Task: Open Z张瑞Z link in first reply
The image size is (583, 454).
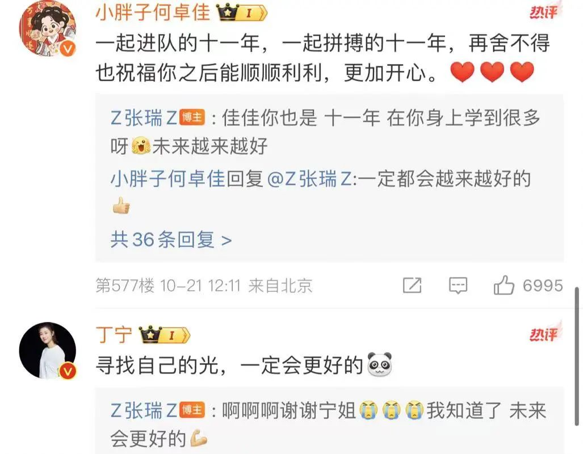Action: (144, 118)
